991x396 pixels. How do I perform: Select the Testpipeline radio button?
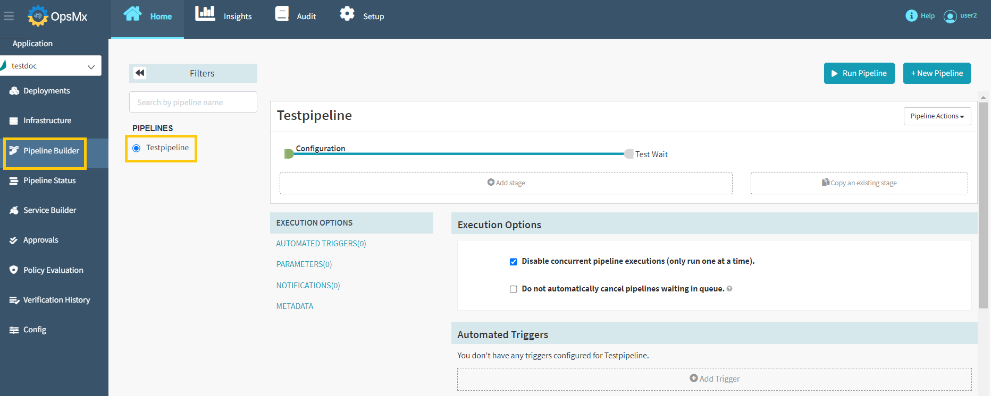coord(137,148)
